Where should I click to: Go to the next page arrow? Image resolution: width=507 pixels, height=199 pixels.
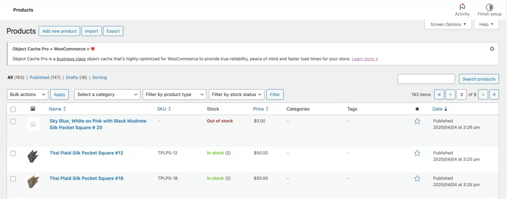click(483, 95)
